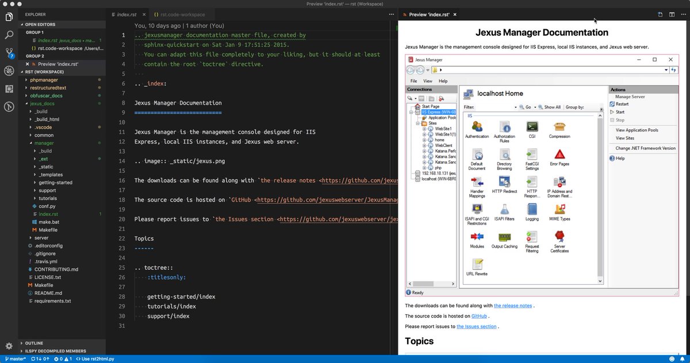The width and height of the screenshot is (690, 363).
Task: Follow the release notes link in preview
Action: [x=513, y=306]
